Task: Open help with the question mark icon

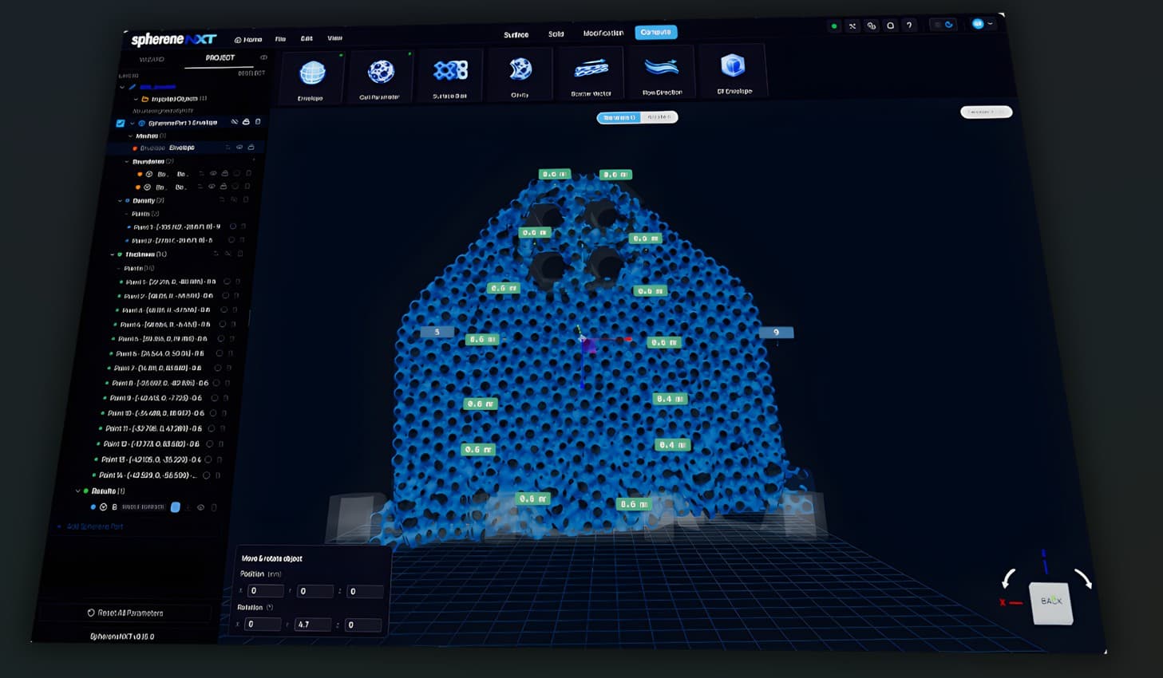Action: (909, 26)
